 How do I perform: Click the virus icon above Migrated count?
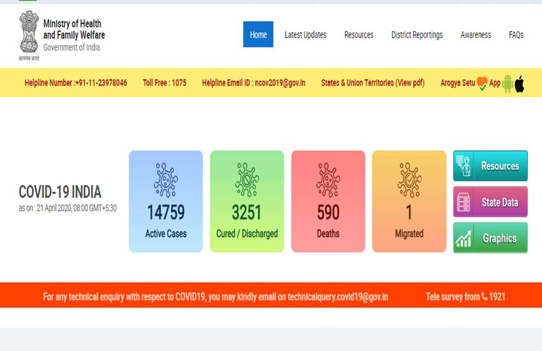click(x=409, y=179)
